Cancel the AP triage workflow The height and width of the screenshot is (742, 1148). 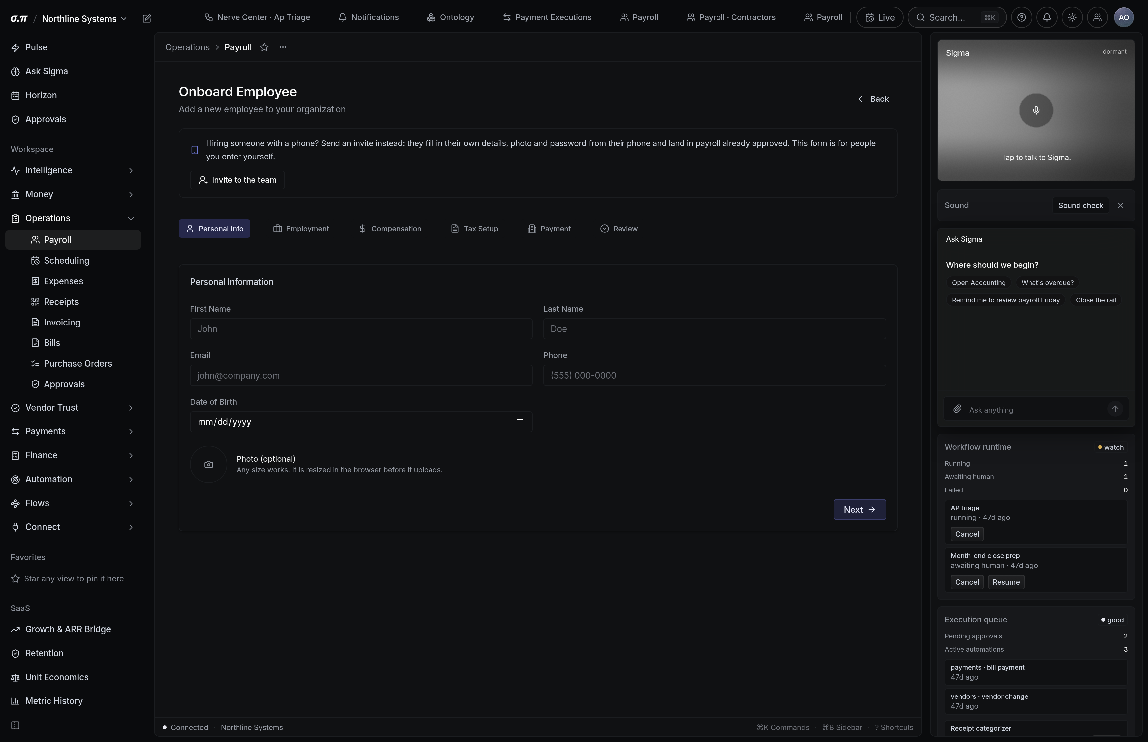point(967,534)
